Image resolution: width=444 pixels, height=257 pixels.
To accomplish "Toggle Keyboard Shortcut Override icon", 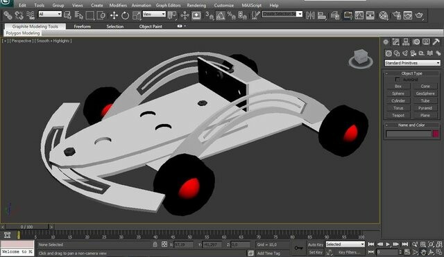I will (196, 15).
